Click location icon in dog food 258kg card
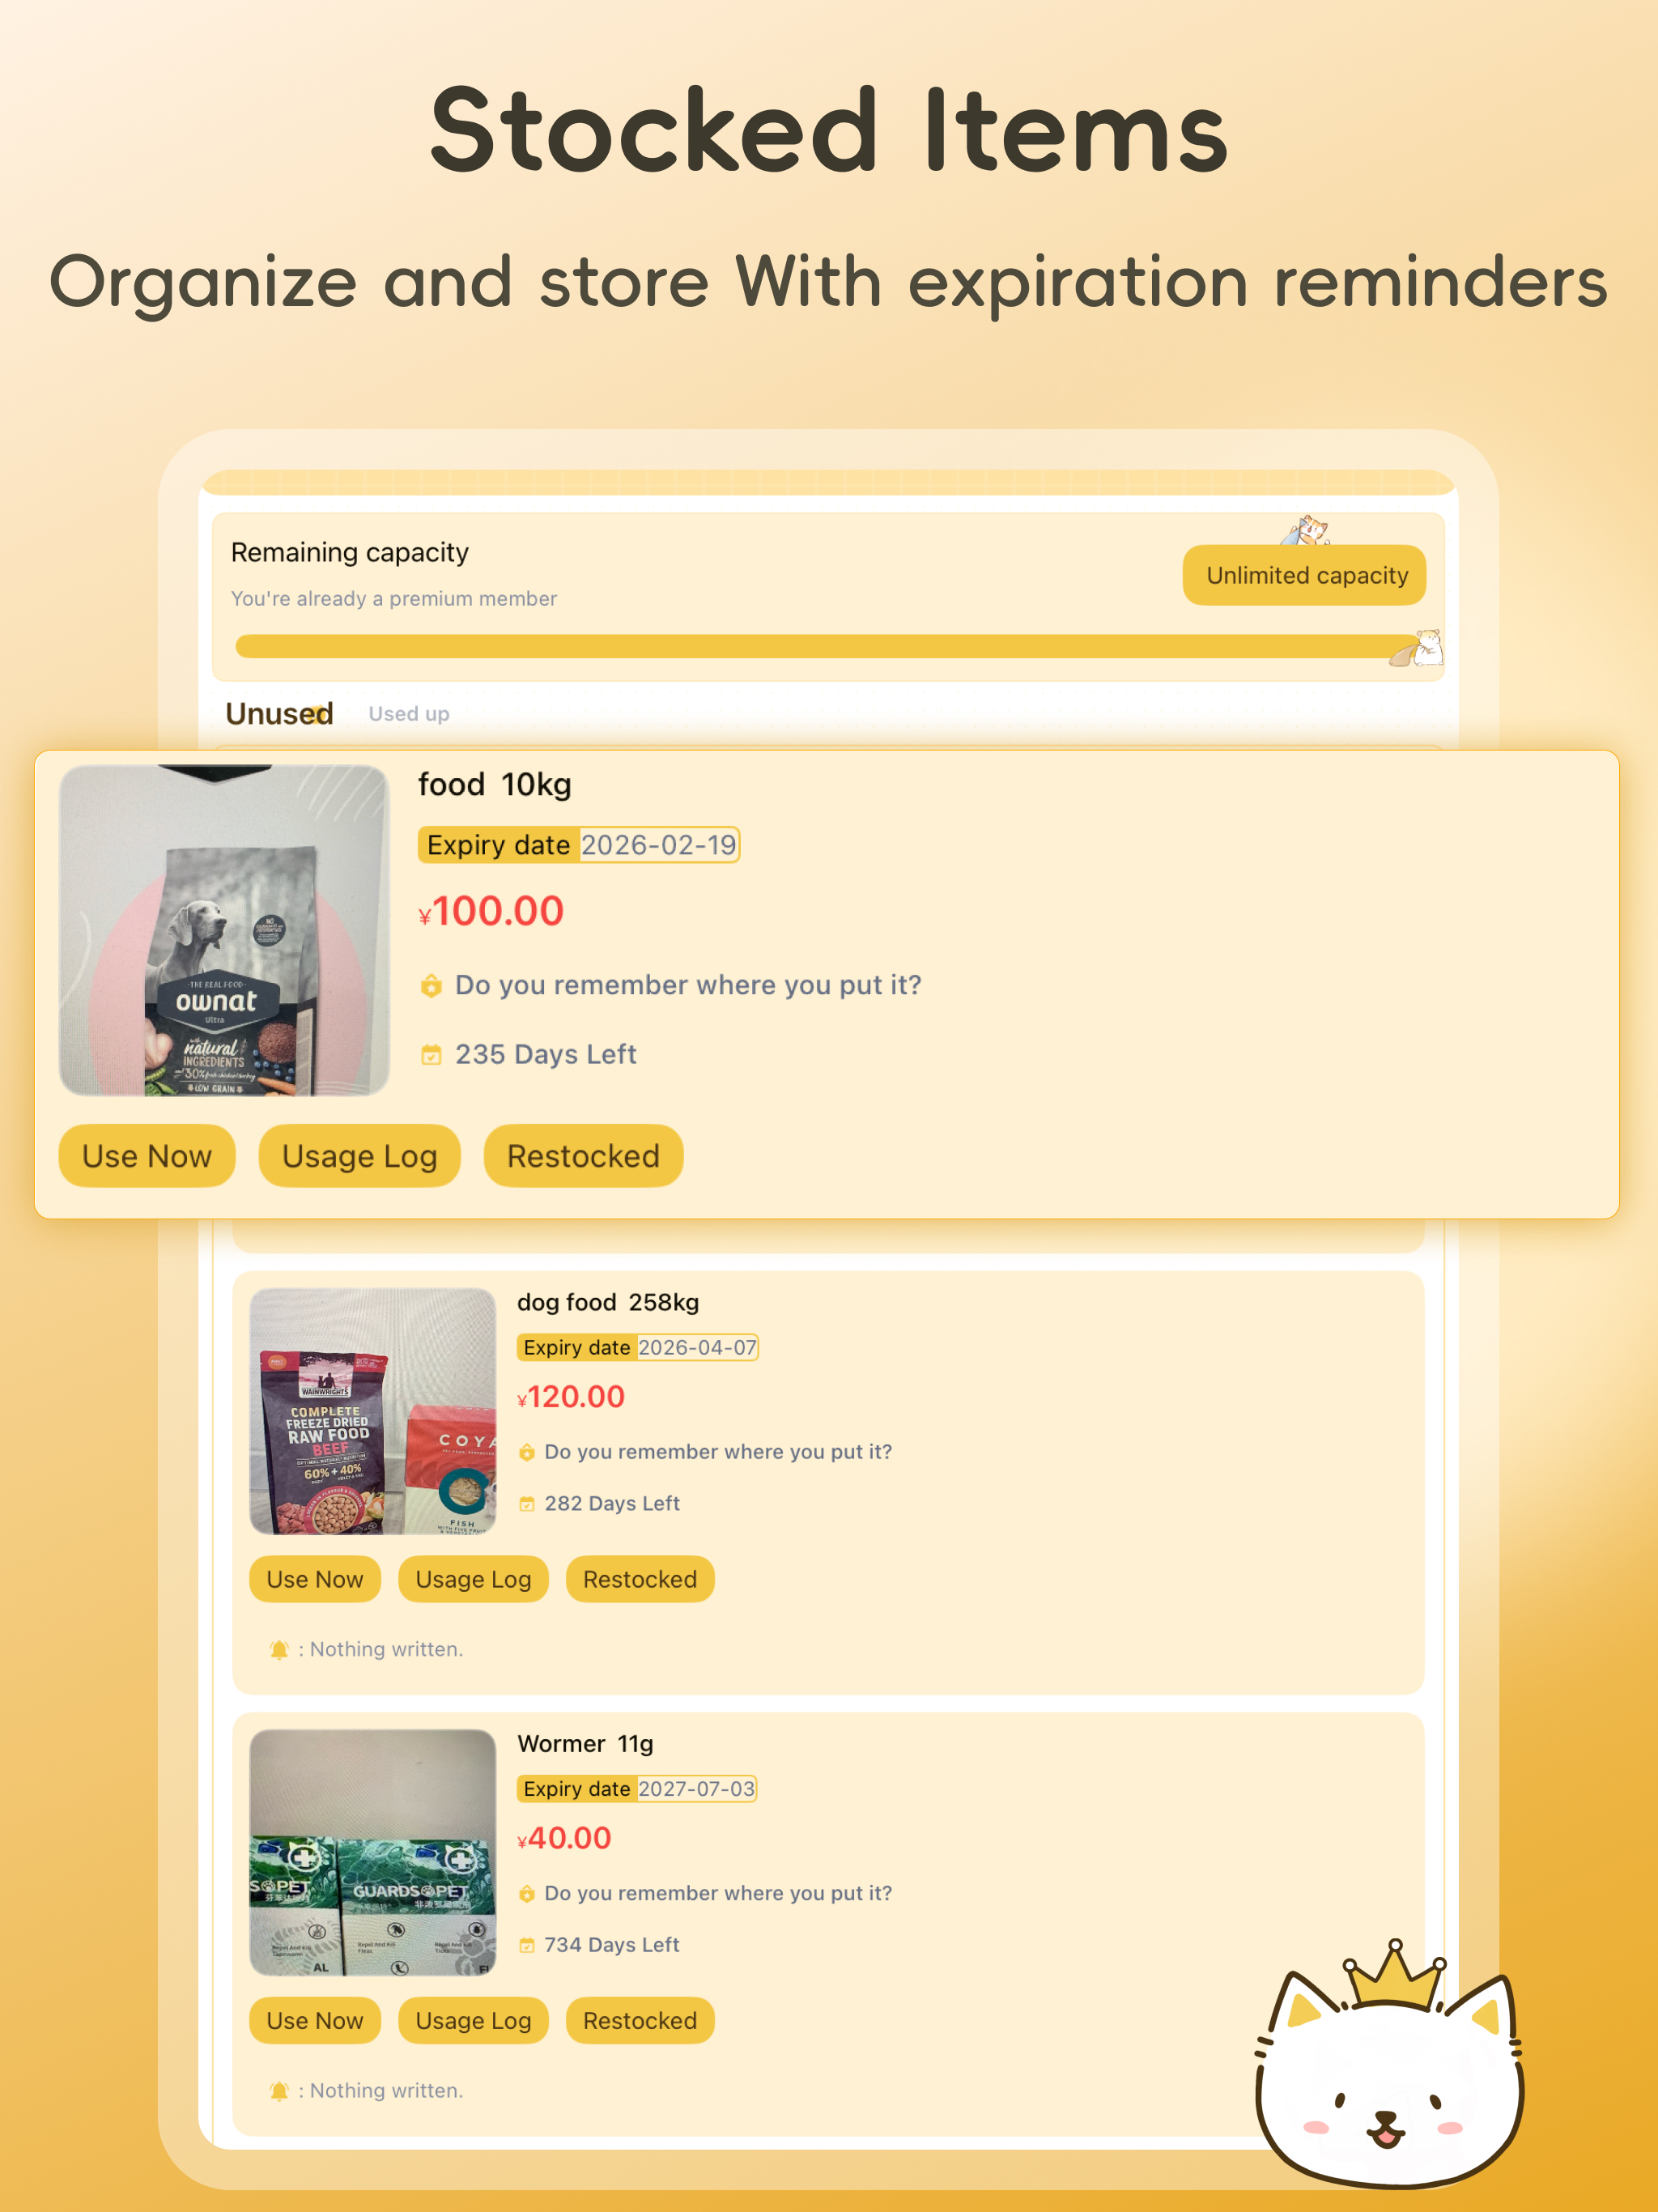This screenshot has width=1658, height=2212. [x=527, y=1453]
